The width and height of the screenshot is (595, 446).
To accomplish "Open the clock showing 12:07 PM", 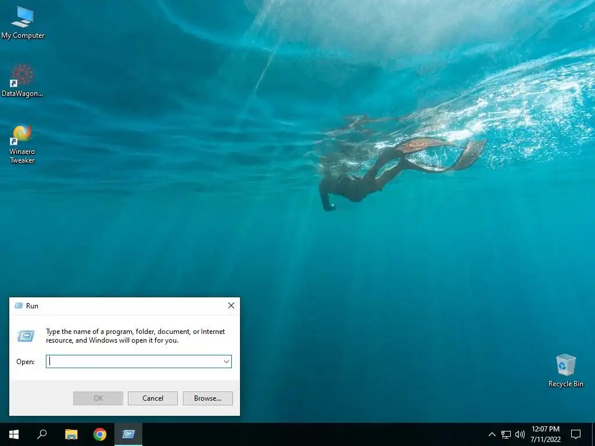I will (x=545, y=434).
